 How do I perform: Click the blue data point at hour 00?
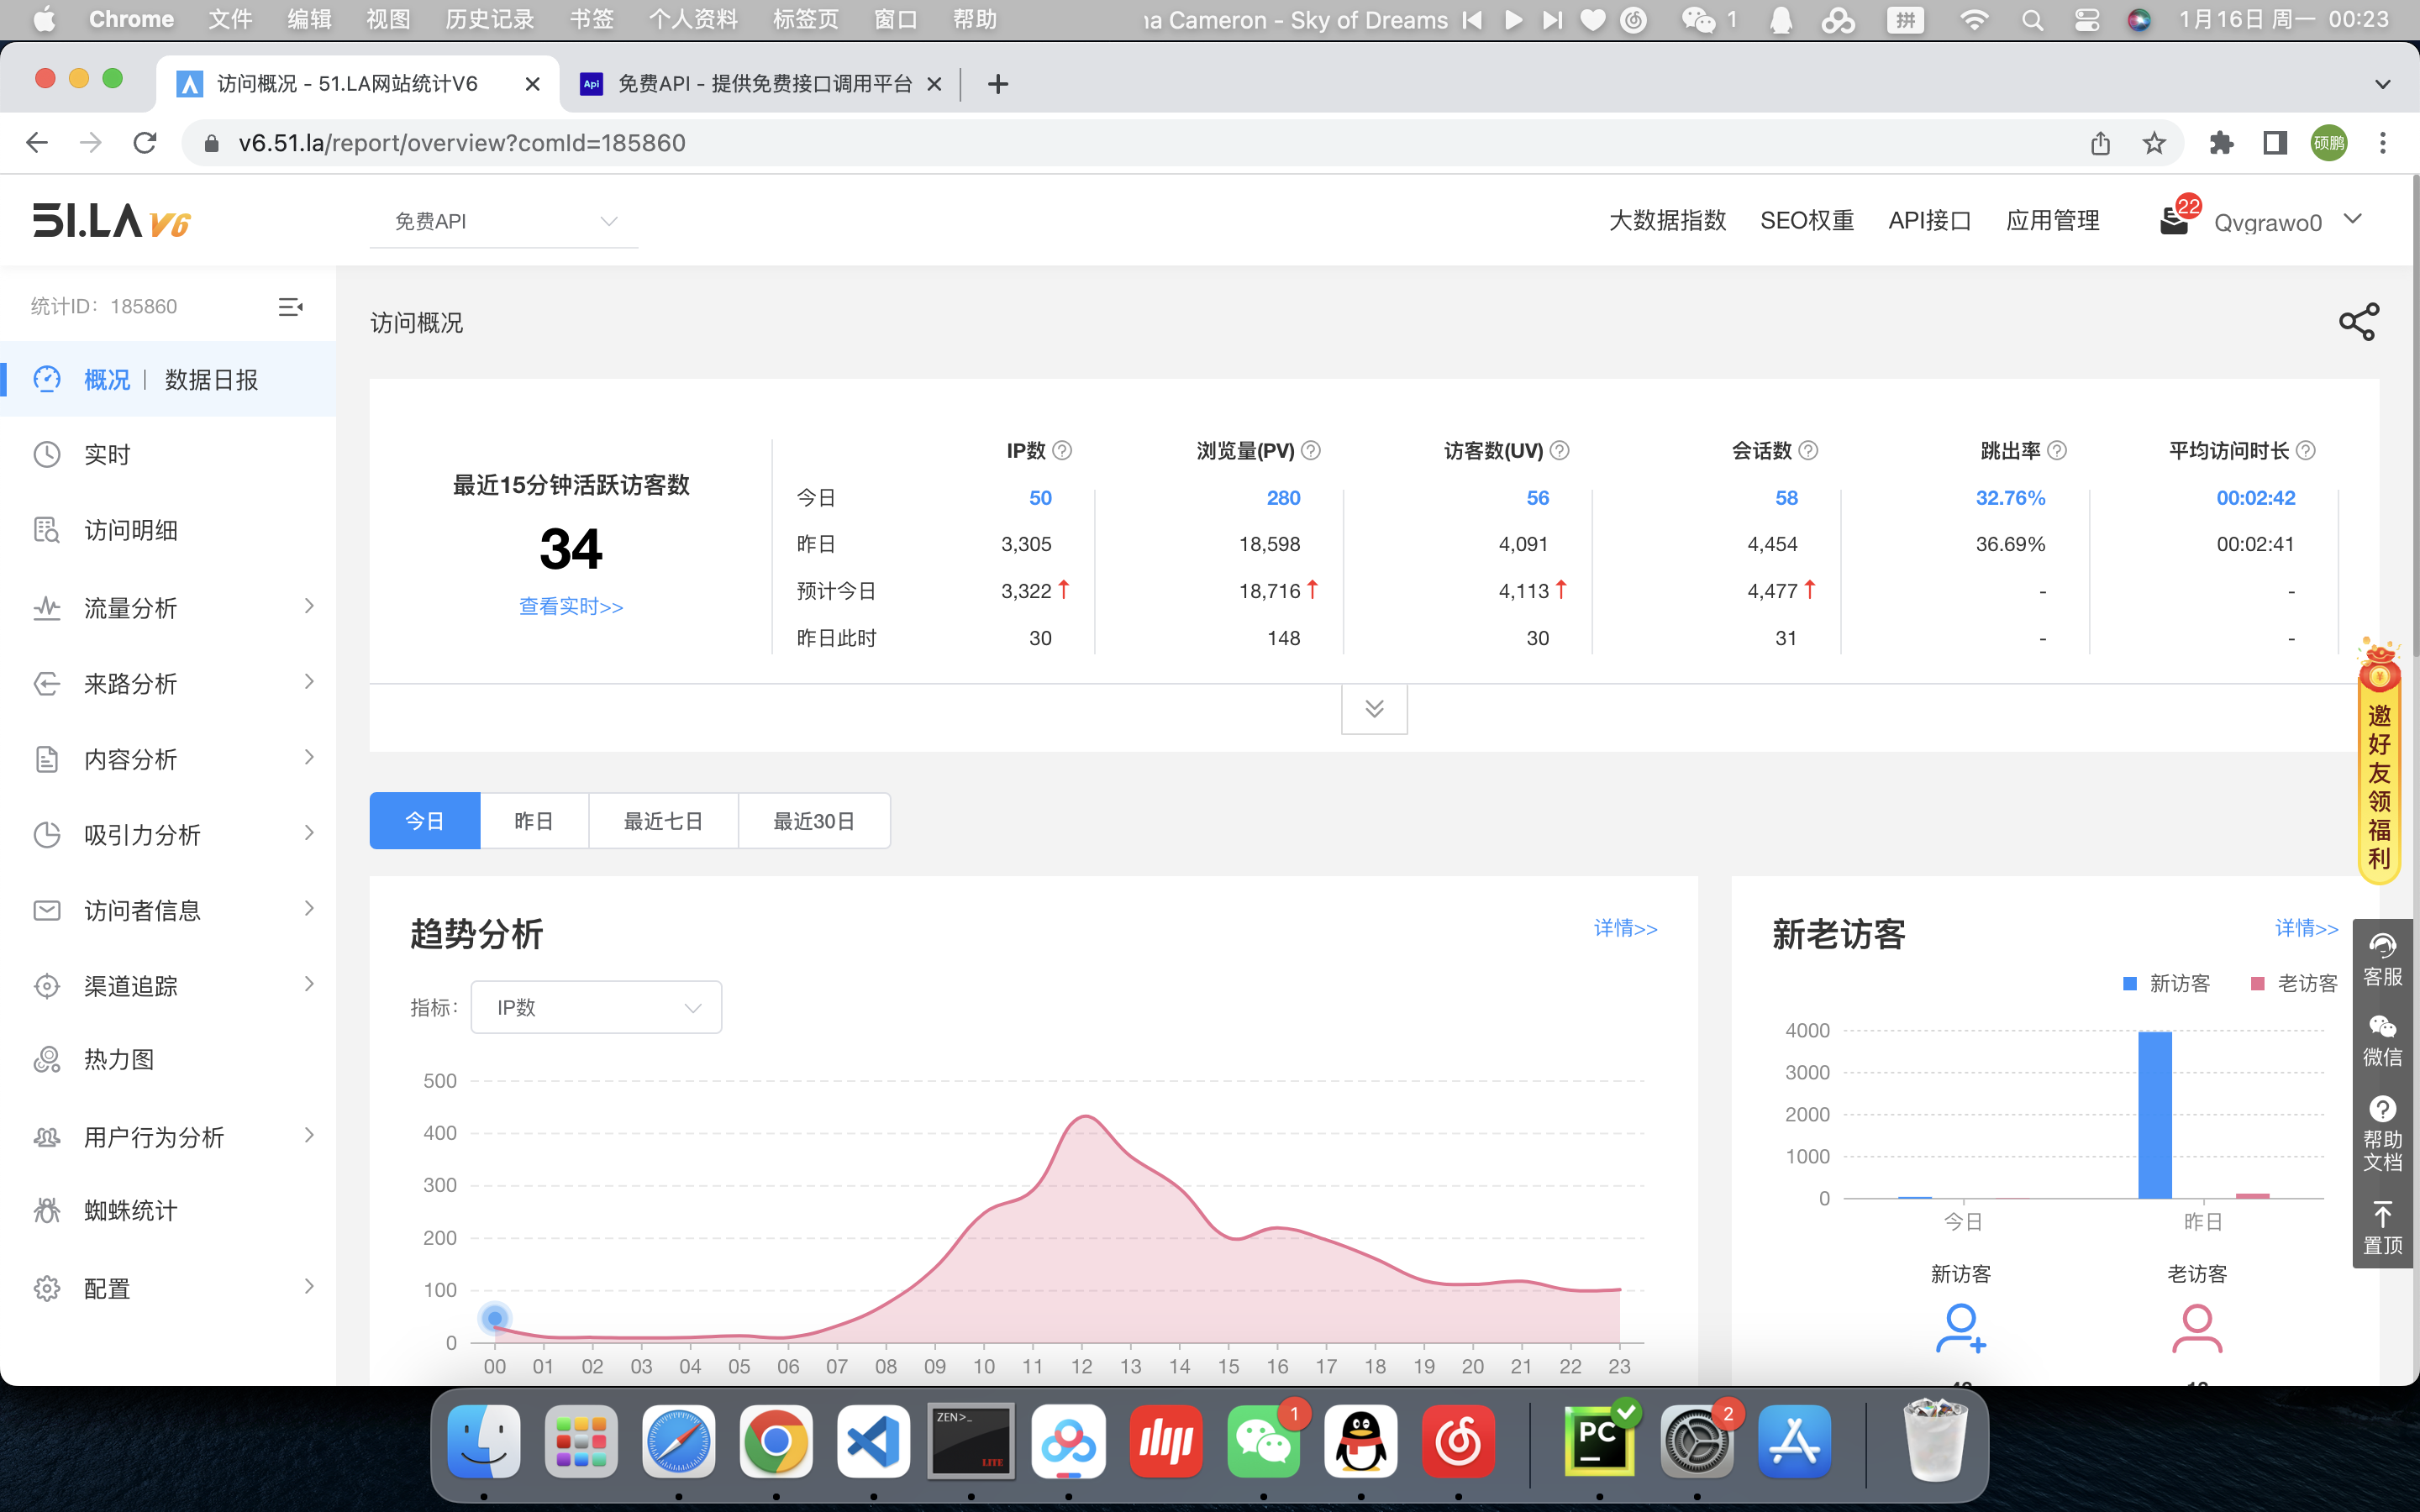tap(495, 1319)
